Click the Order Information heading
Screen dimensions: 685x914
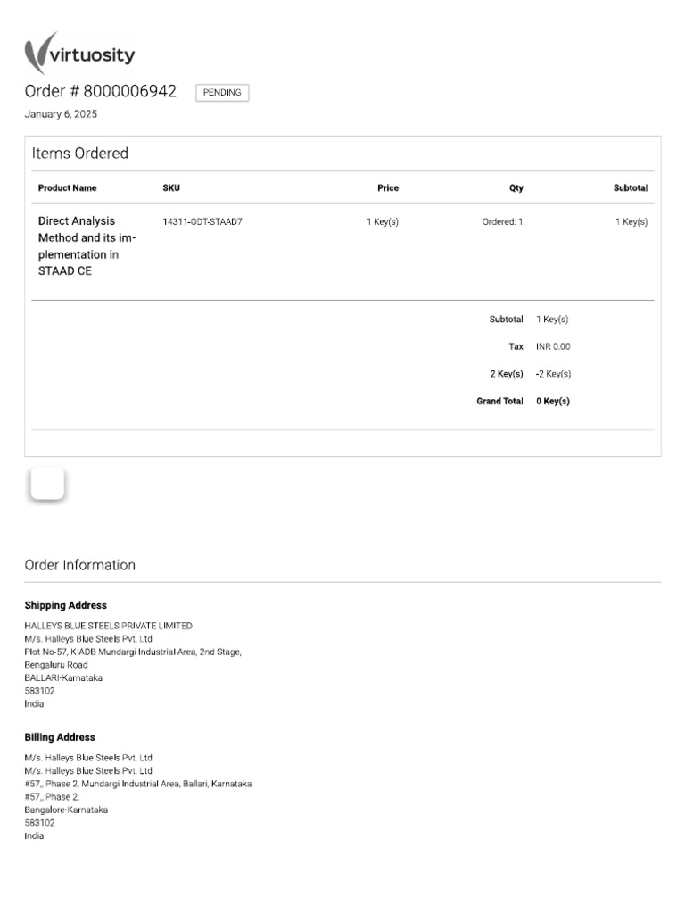click(x=80, y=565)
